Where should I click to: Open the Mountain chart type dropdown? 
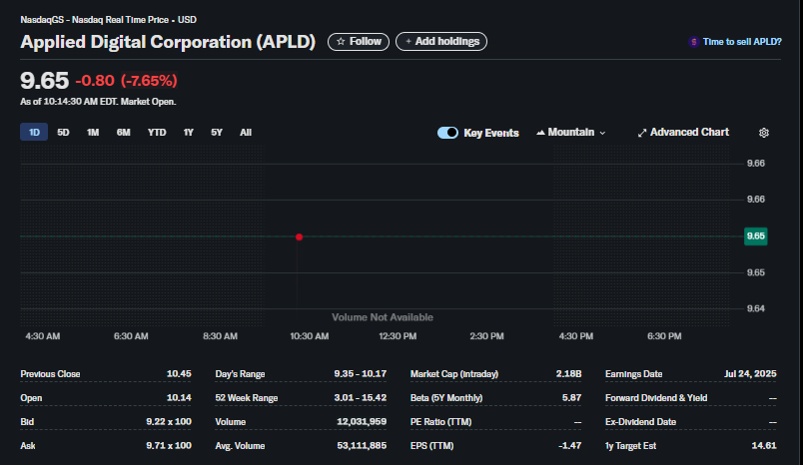tap(570, 132)
